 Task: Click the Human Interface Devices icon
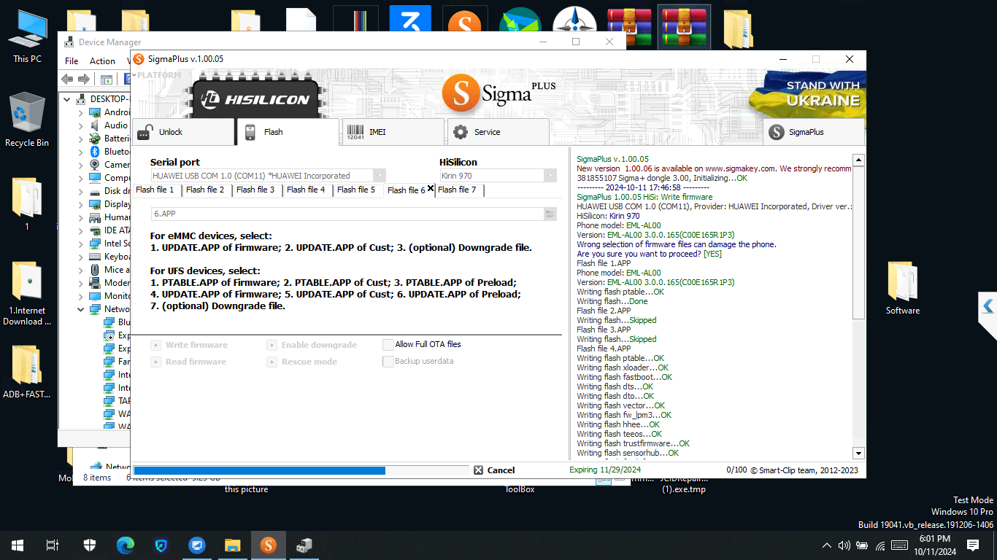[x=94, y=217]
